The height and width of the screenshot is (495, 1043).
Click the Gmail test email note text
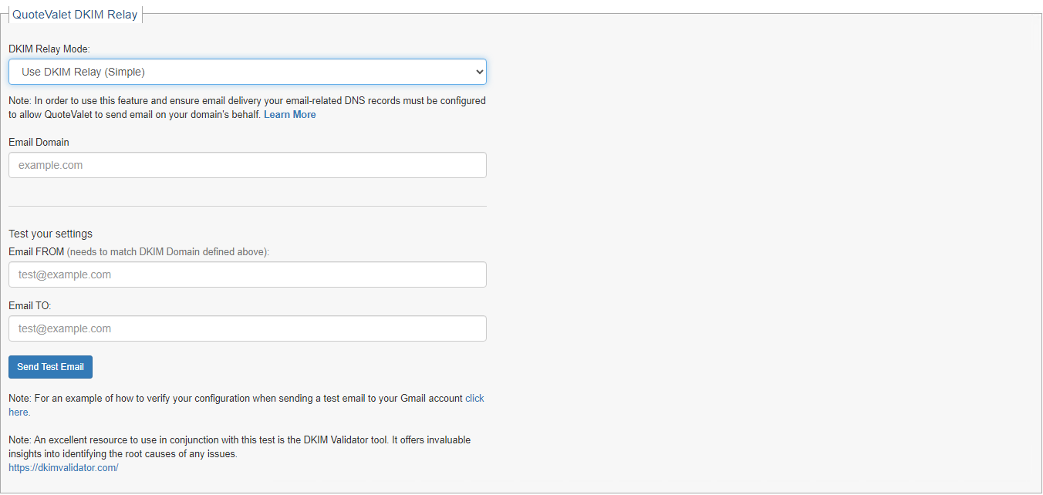pyautogui.click(x=231, y=399)
